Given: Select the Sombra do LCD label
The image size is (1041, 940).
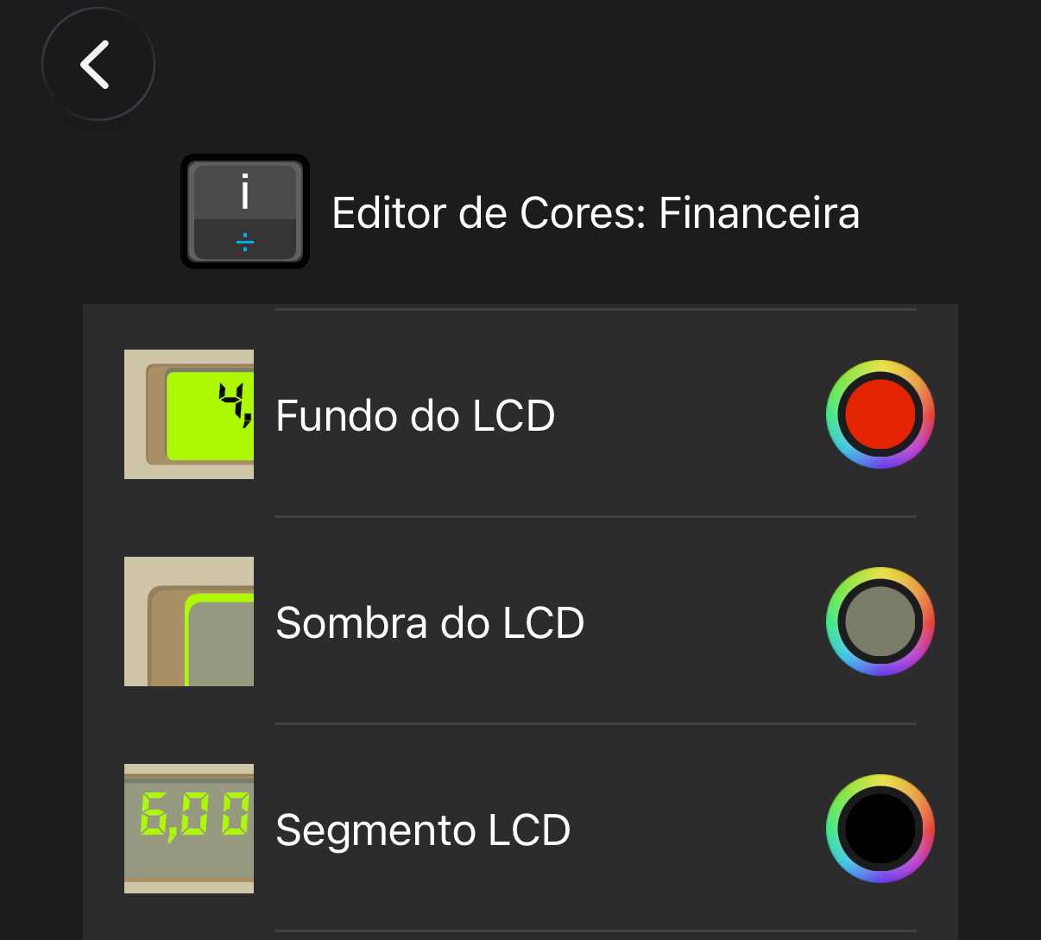Looking at the screenshot, I should click(x=430, y=623).
